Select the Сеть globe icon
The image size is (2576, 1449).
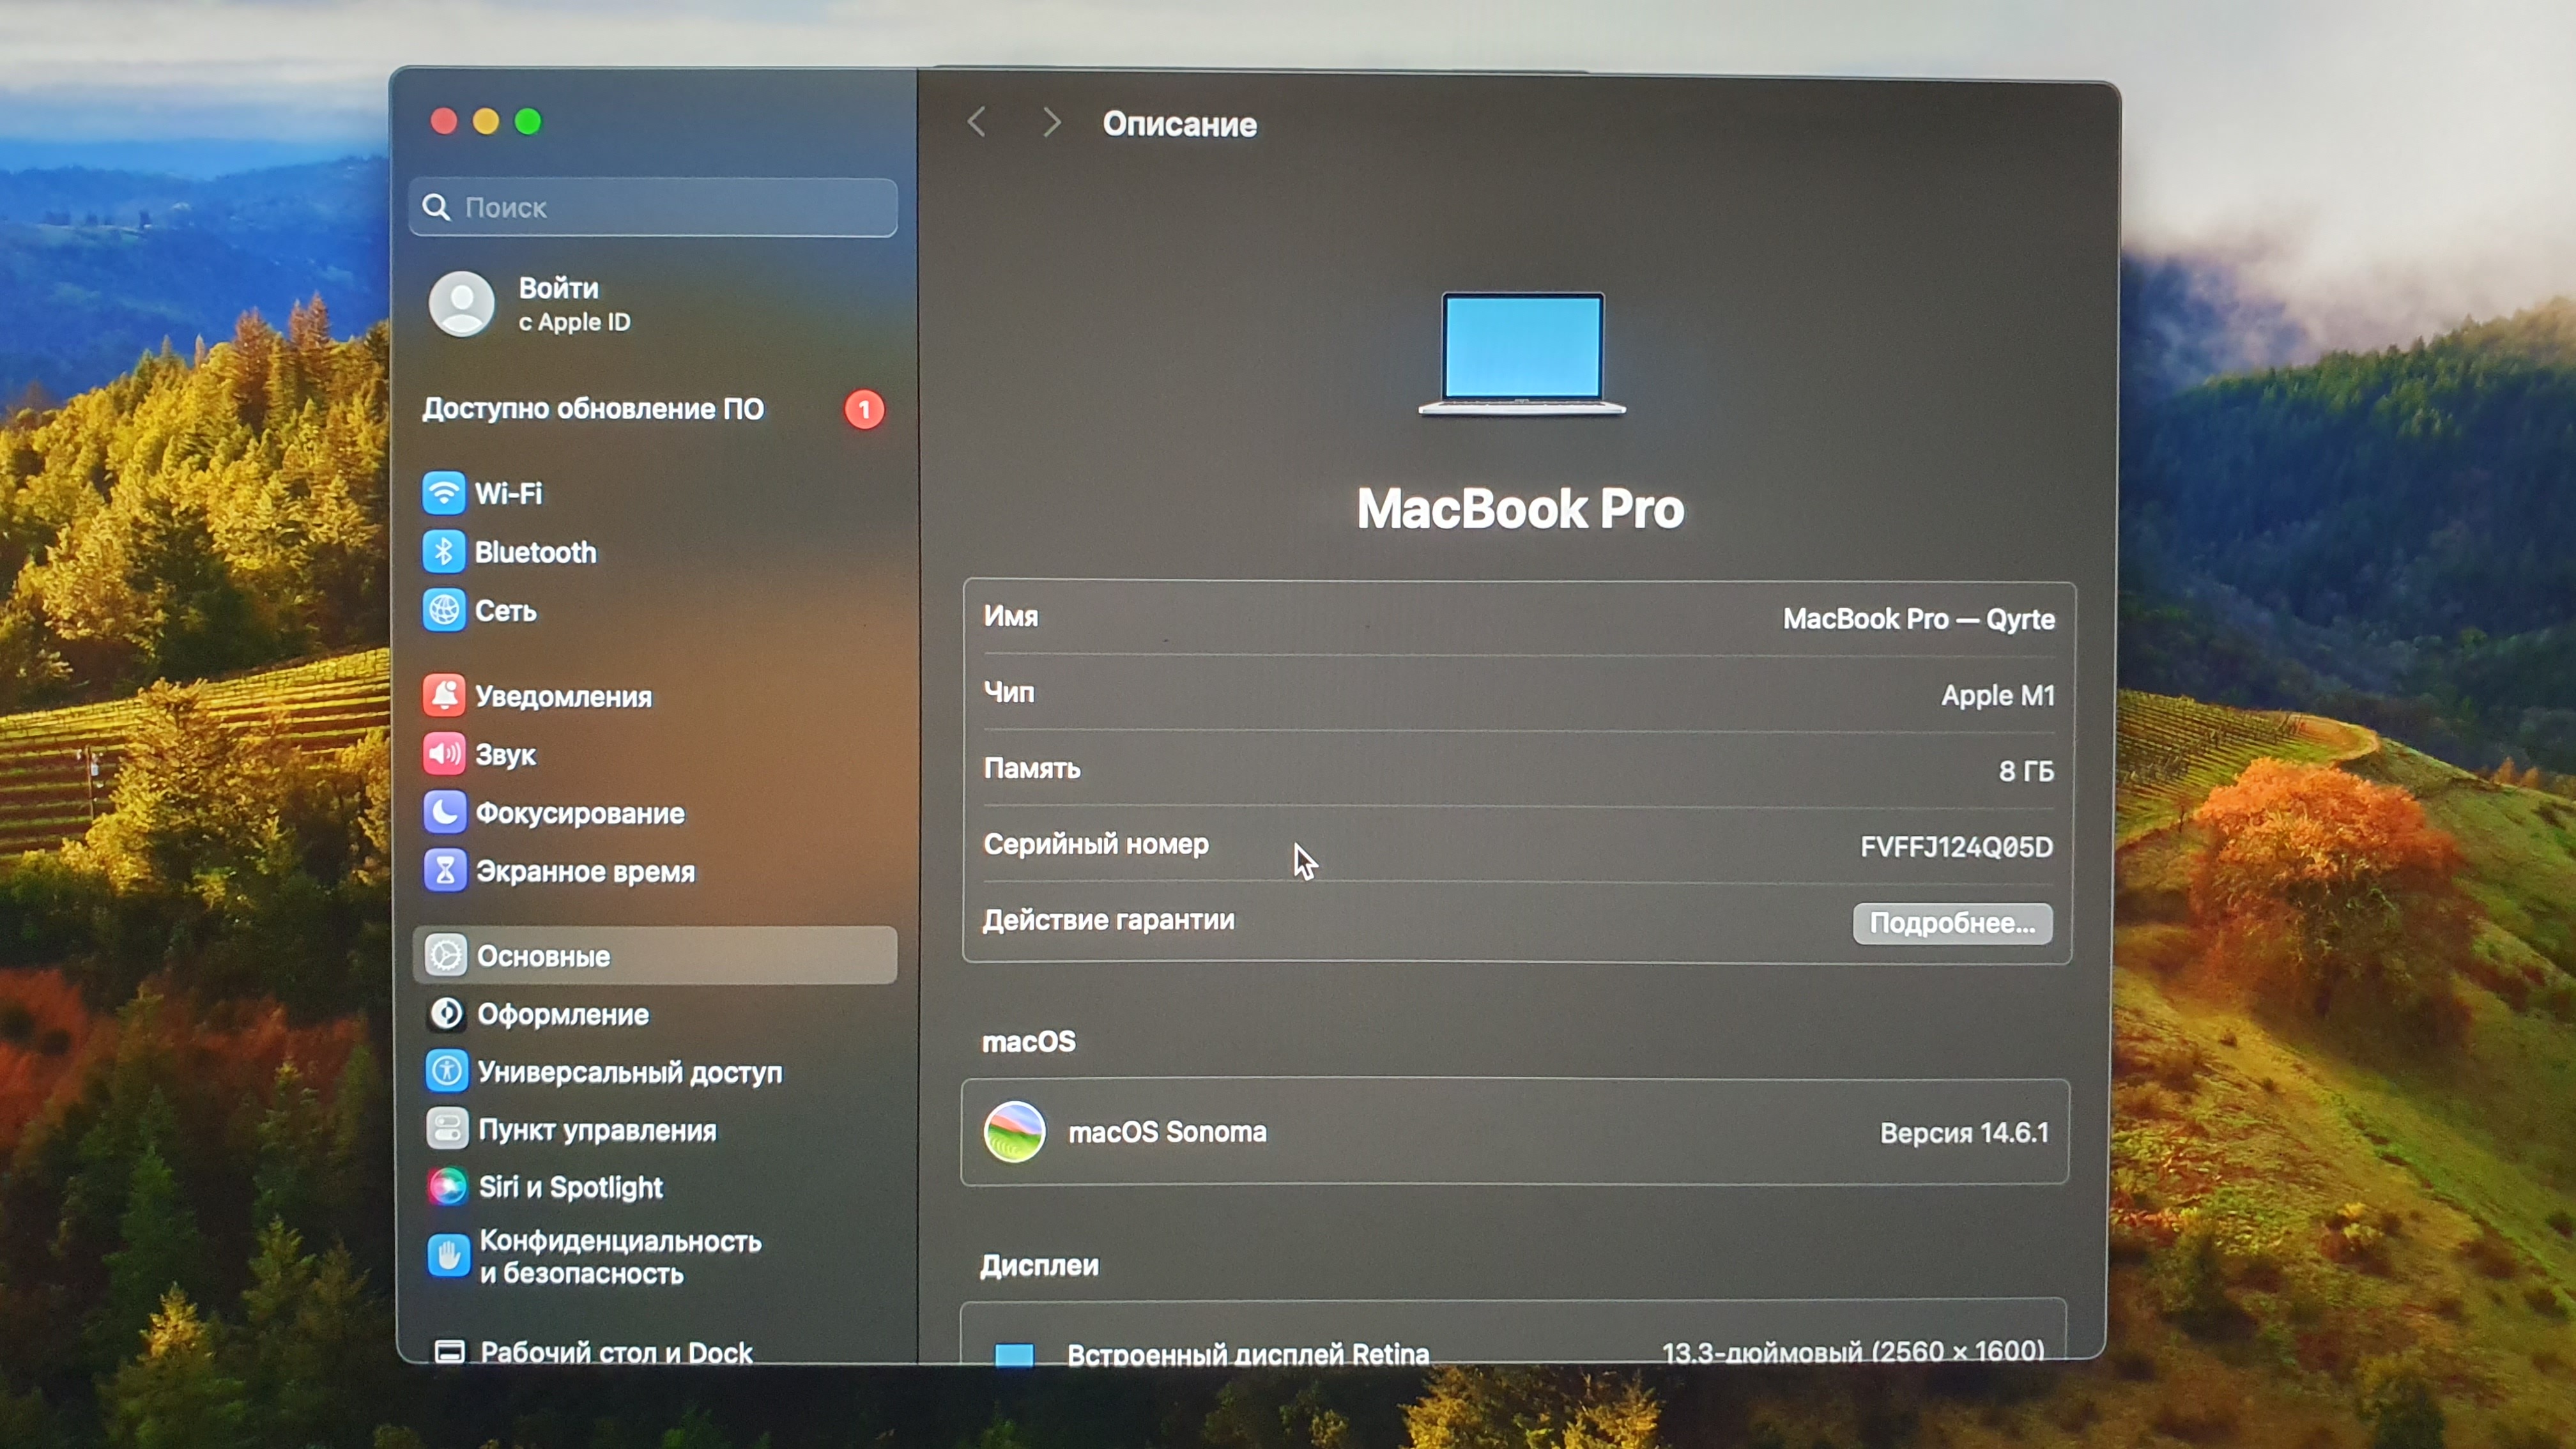point(443,610)
